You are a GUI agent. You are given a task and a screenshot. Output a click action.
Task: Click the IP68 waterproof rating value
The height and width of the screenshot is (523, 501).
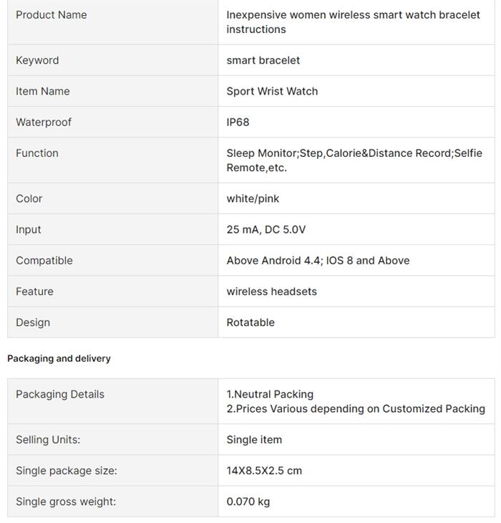[x=238, y=122]
